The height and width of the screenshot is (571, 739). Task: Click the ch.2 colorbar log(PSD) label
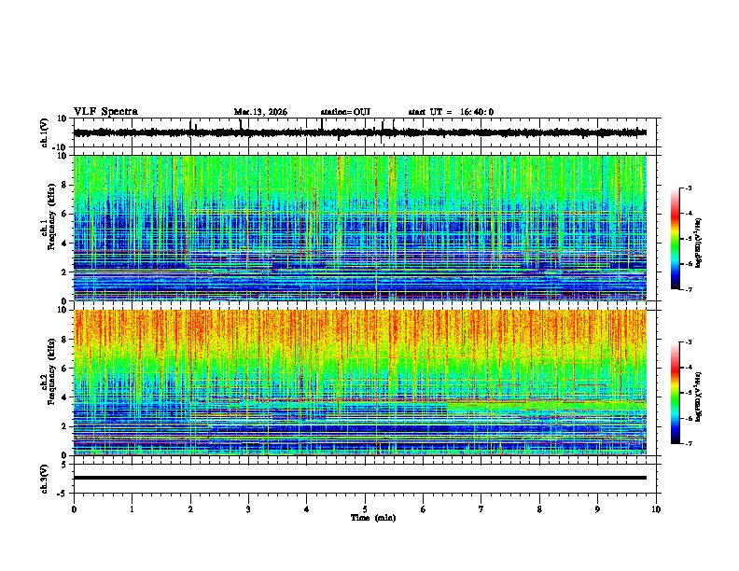[699, 397]
